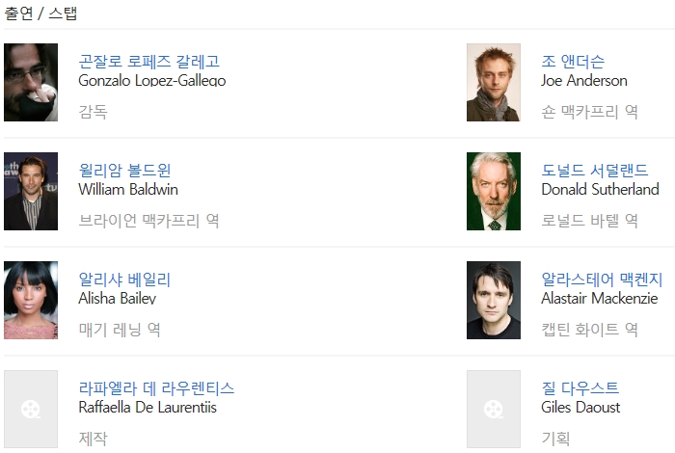Open Donald Sutherland's profile photo
Image resolution: width=675 pixels, height=453 pixels.
pyautogui.click(x=494, y=191)
